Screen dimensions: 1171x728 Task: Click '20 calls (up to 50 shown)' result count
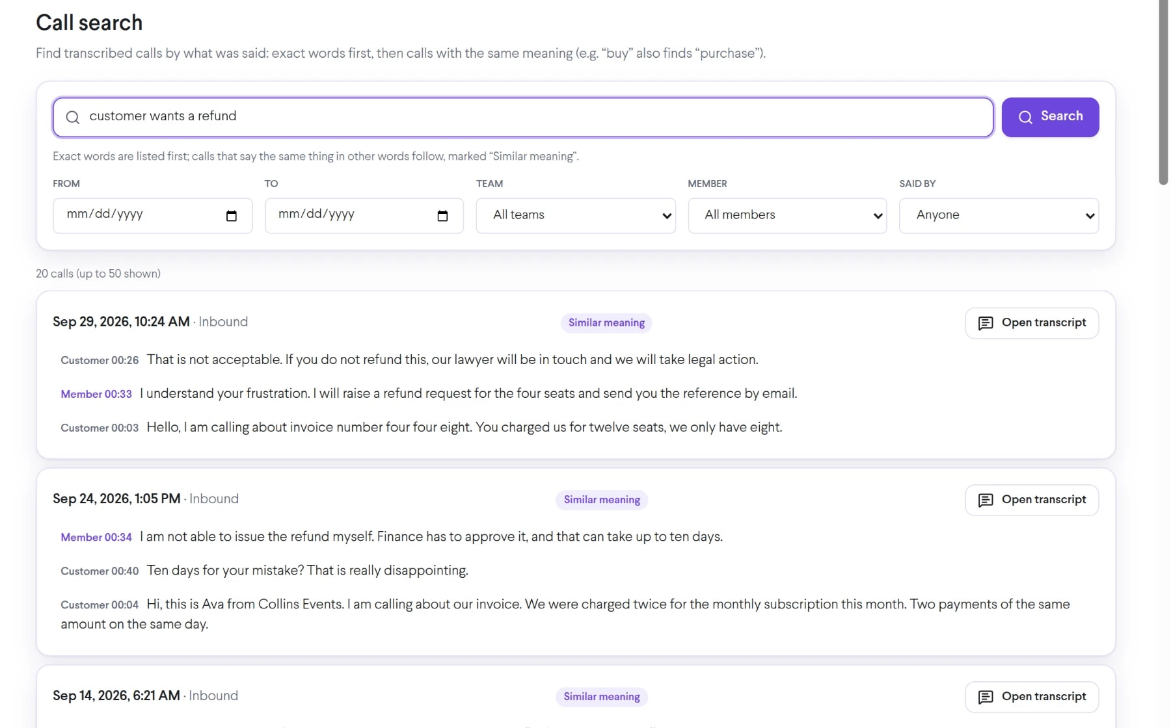click(x=98, y=274)
